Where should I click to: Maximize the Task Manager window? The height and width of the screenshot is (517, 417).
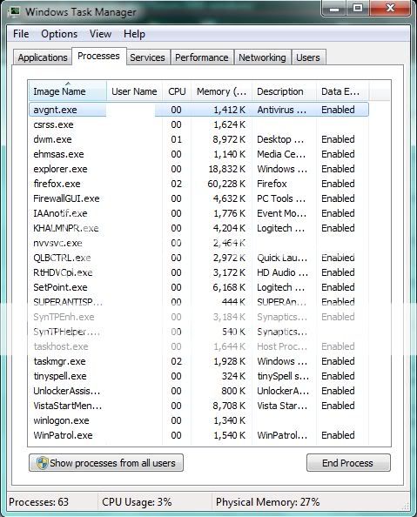click(358, 8)
